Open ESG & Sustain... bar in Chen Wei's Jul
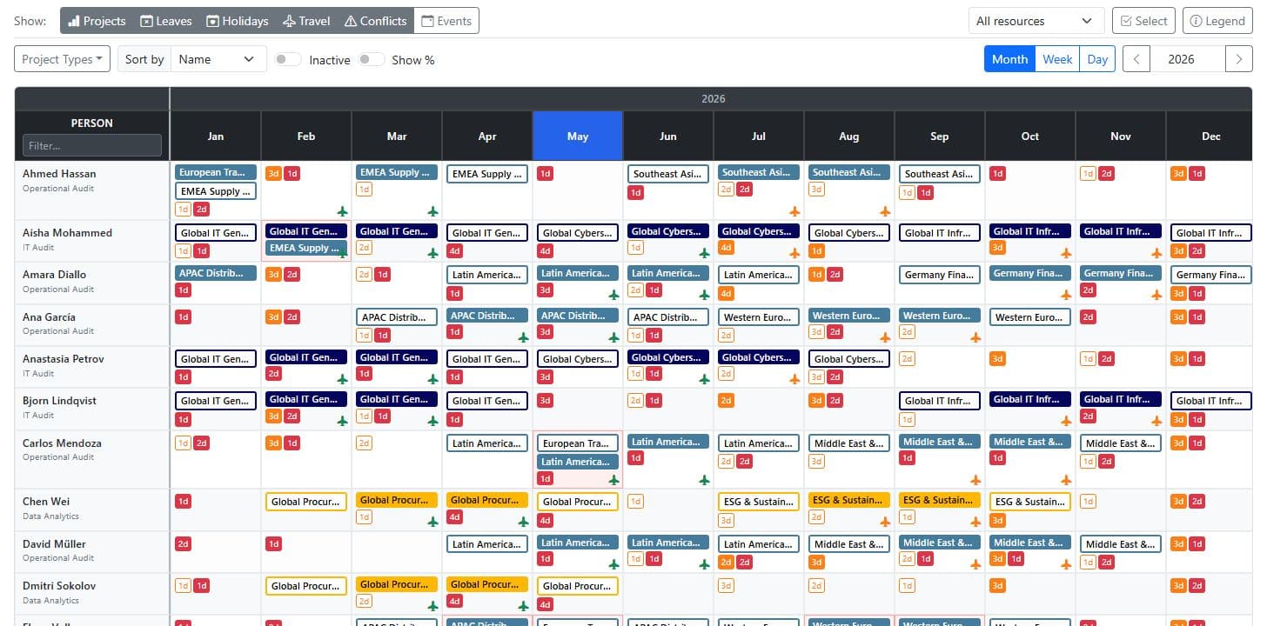 [x=759, y=502]
